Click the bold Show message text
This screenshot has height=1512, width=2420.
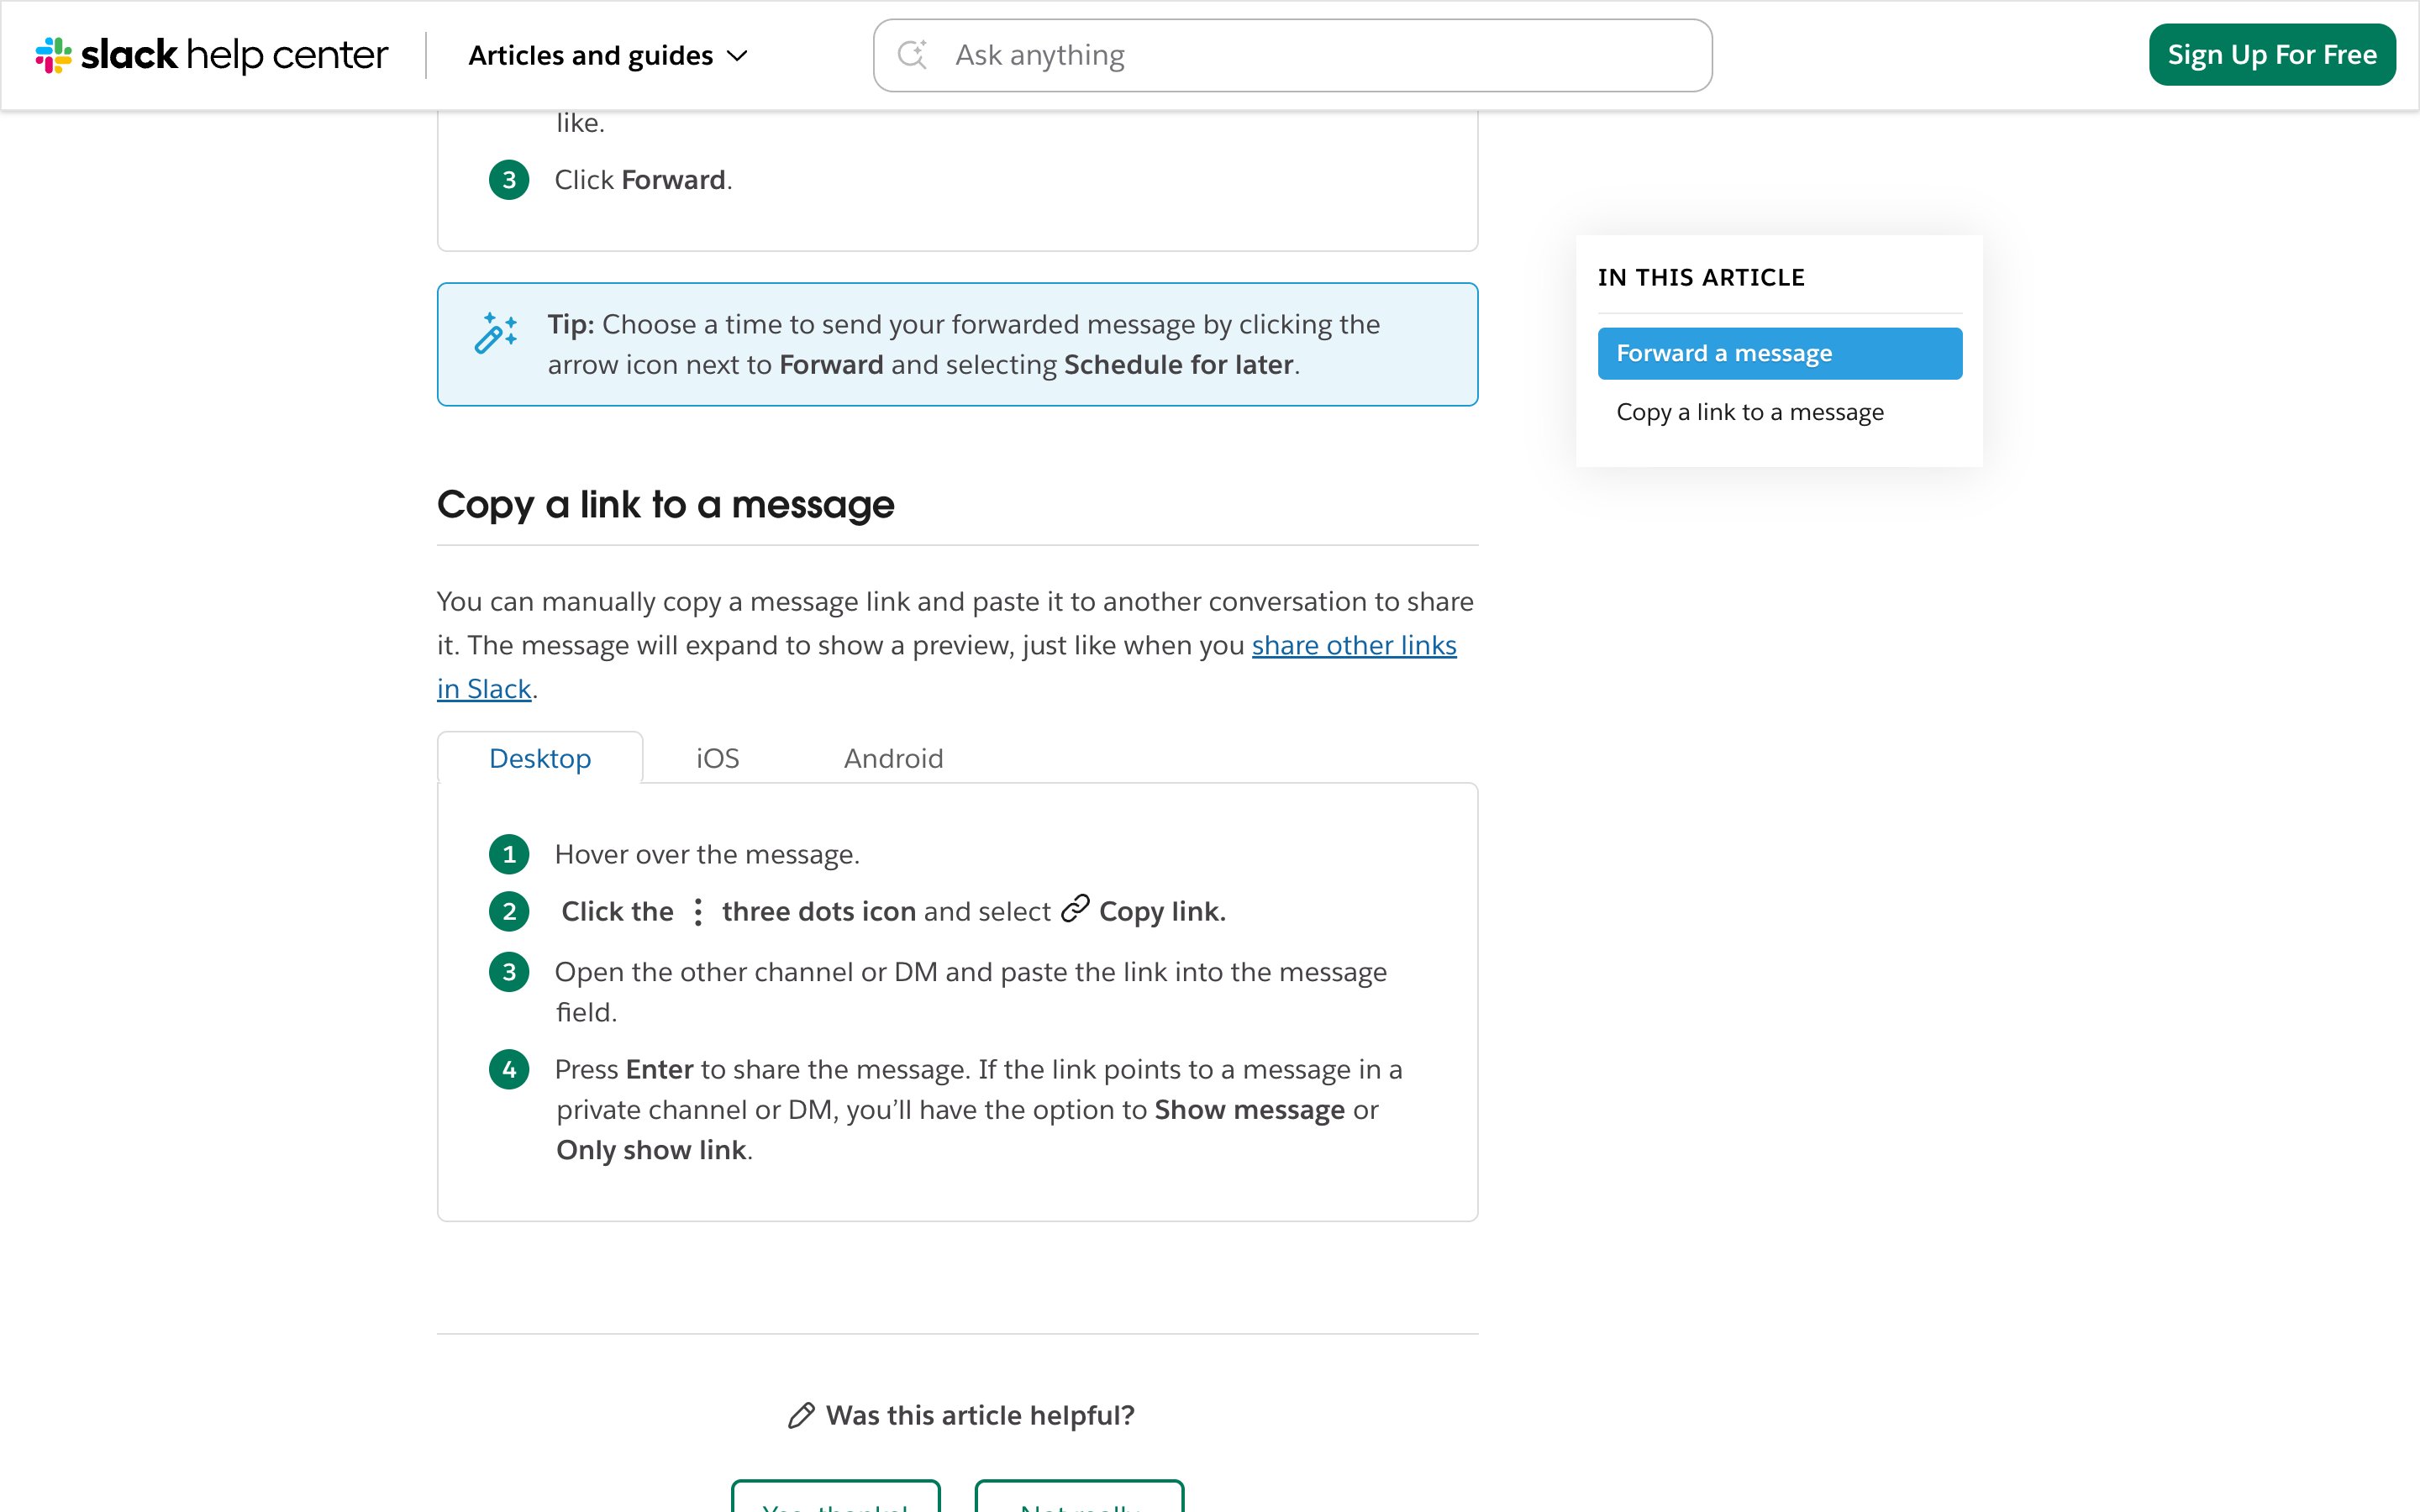click(1249, 1110)
